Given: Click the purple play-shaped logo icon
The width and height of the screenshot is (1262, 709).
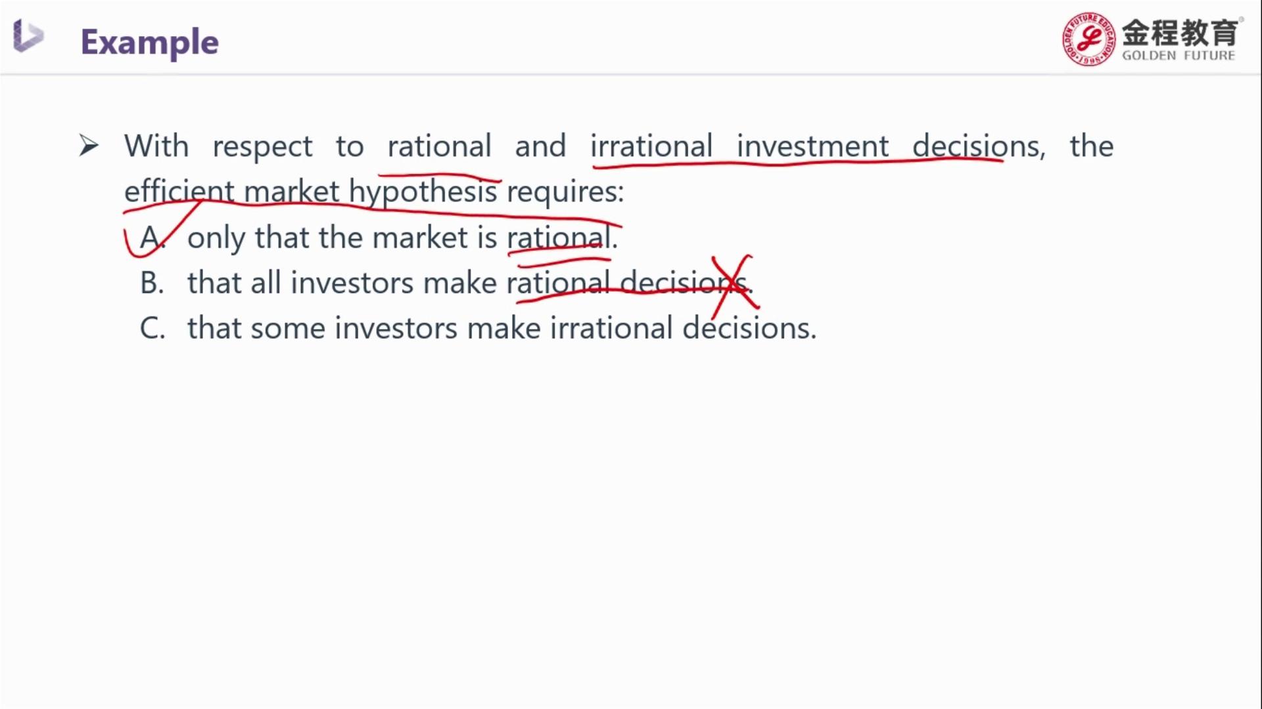Looking at the screenshot, I should click(28, 35).
